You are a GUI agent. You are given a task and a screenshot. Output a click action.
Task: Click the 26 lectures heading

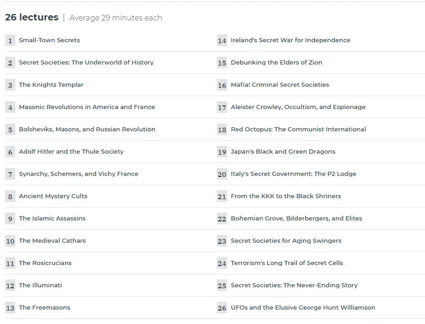click(x=32, y=17)
